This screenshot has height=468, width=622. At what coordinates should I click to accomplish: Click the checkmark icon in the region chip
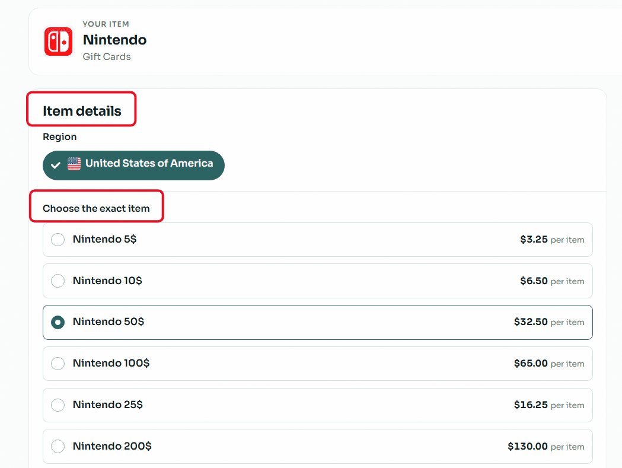(56, 165)
